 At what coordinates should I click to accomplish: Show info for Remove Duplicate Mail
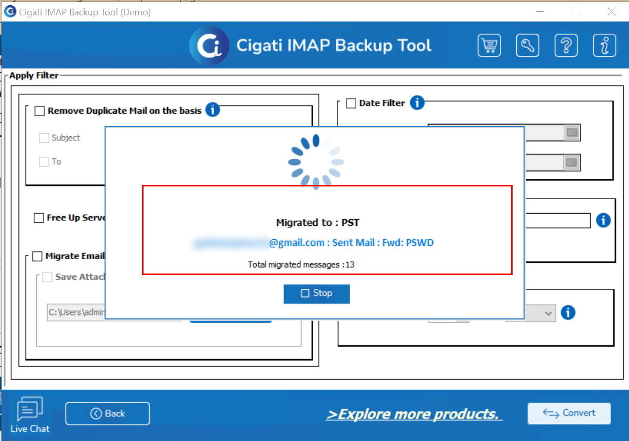coord(213,110)
